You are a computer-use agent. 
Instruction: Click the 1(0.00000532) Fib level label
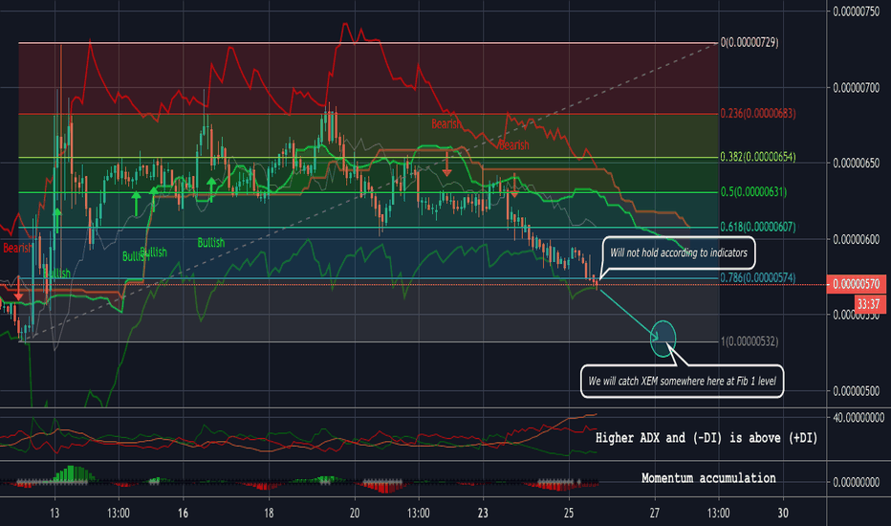[x=750, y=341]
